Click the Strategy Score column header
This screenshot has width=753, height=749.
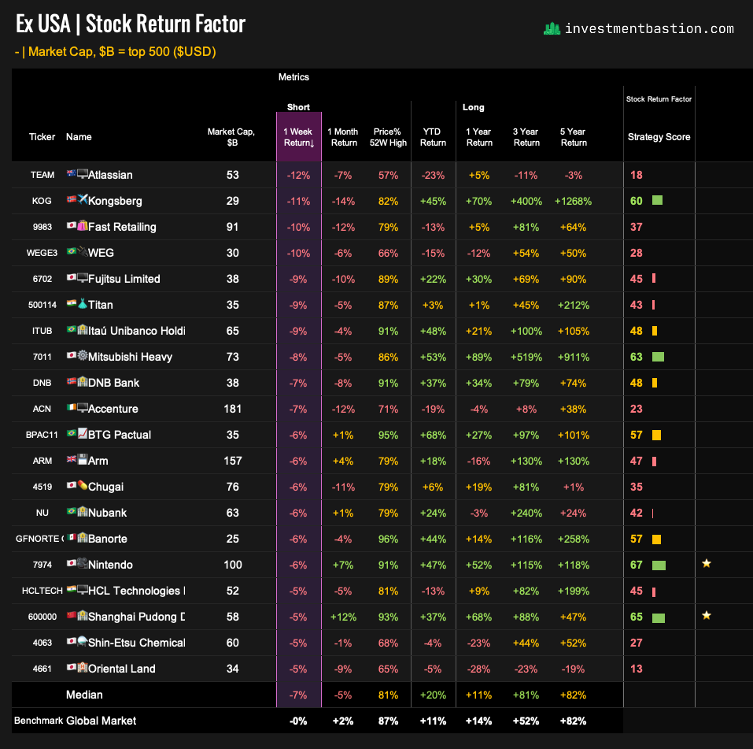tap(659, 137)
